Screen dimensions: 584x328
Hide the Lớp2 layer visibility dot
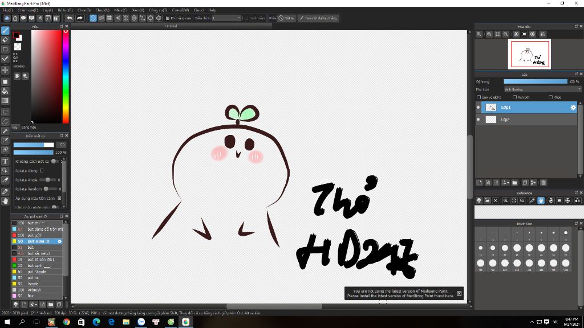pyautogui.click(x=478, y=120)
